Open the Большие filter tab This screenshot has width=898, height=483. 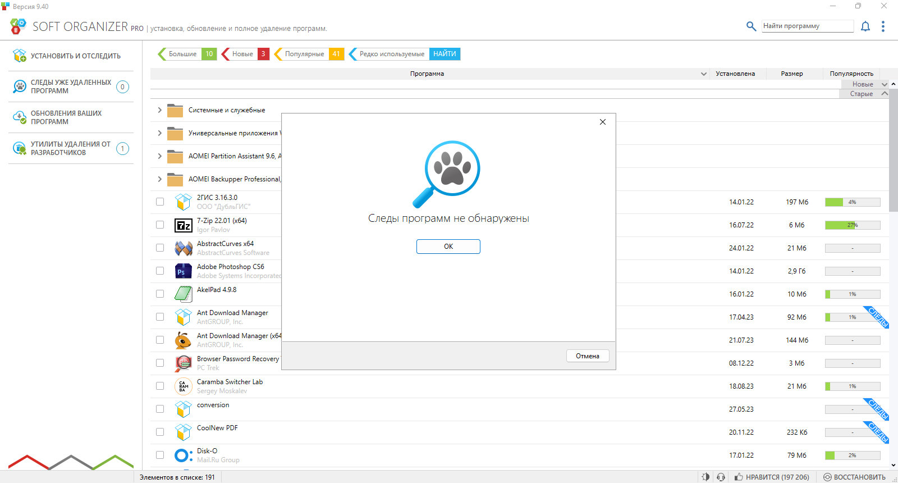pos(187,54)
